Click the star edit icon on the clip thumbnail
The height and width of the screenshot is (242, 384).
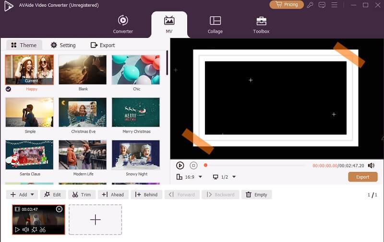coord(34,230)
